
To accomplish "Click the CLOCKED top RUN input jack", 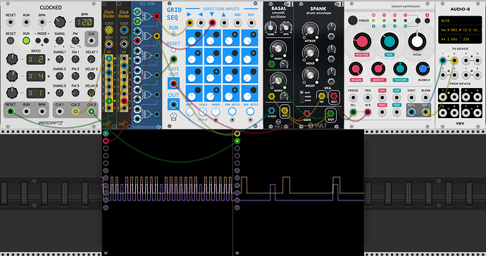I will 26,23.
